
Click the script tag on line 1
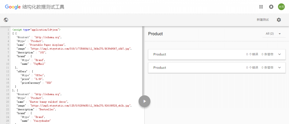click(x=36, y=30)
